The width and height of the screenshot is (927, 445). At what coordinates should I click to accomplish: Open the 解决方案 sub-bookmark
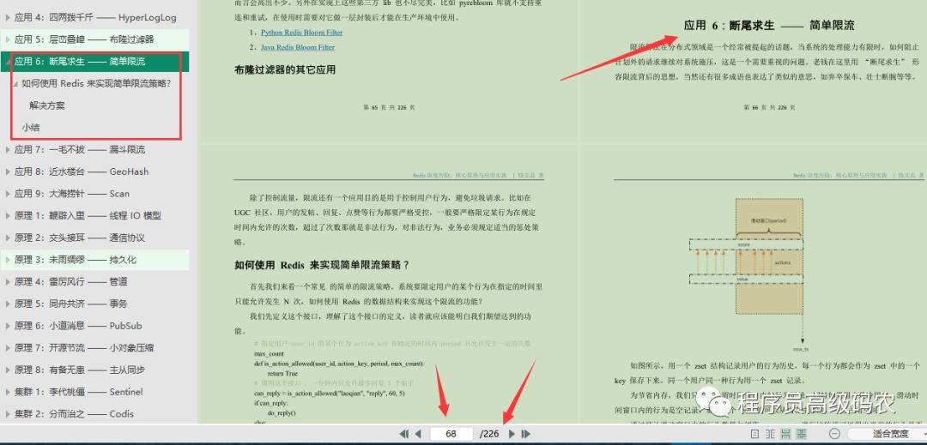(x=46, y=105)
